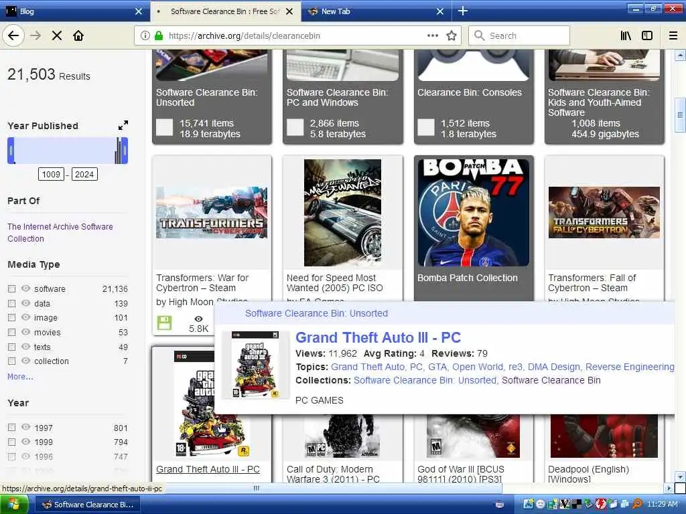Check the 1999 year checkbox
Image resolution: width=686 pixels, height=514 pixels.
(x=12, y=442)
